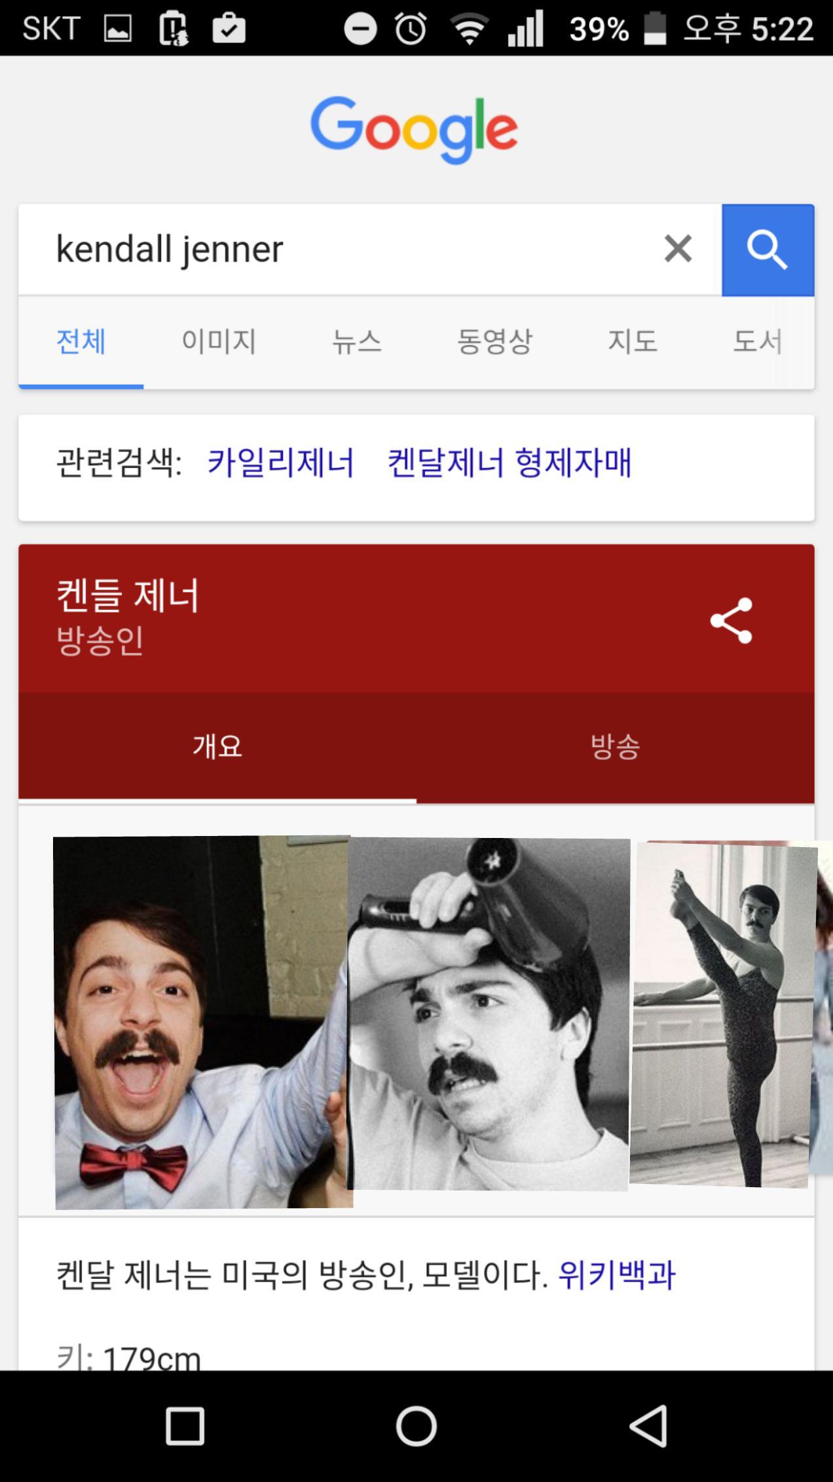Switch to the 지도 tab
This screenshot has width=833, height=1482.
633,341
